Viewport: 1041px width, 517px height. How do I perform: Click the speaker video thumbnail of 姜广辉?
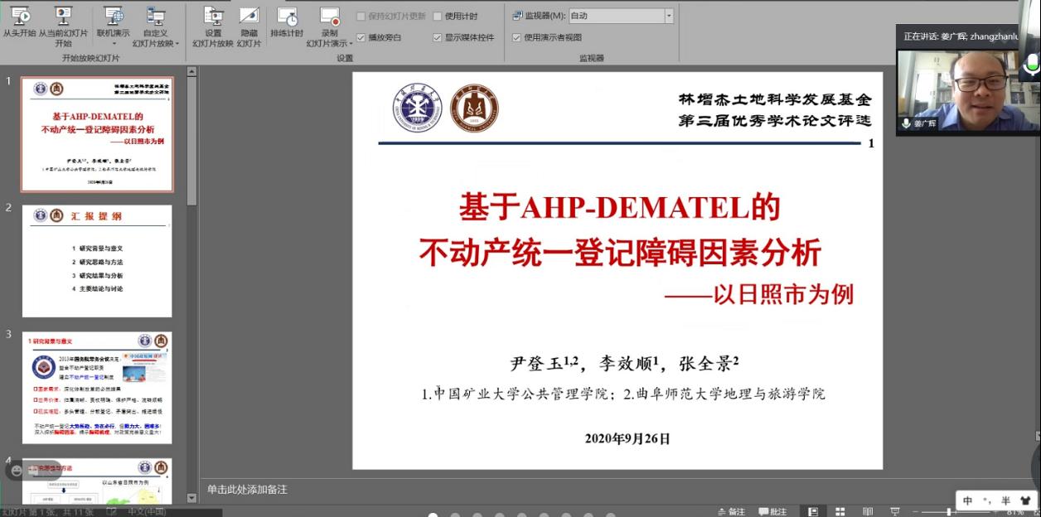coord(968,90)
